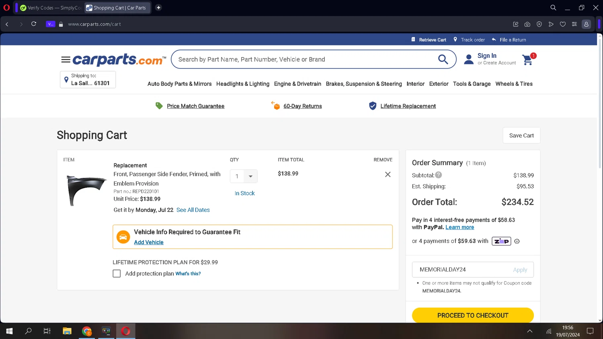Screen dimensions: 603x339
Task: Click the address bar URL
Action: click(x=94, y=24)
